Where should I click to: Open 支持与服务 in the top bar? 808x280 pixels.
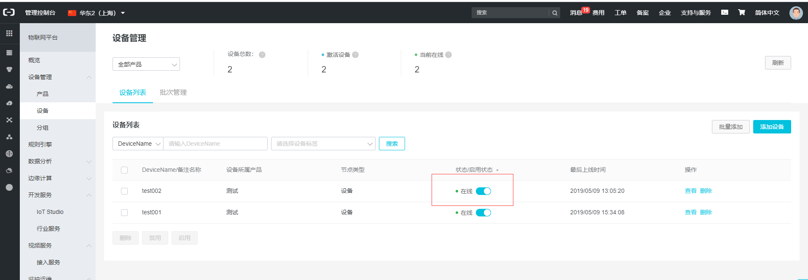(696, 13)
